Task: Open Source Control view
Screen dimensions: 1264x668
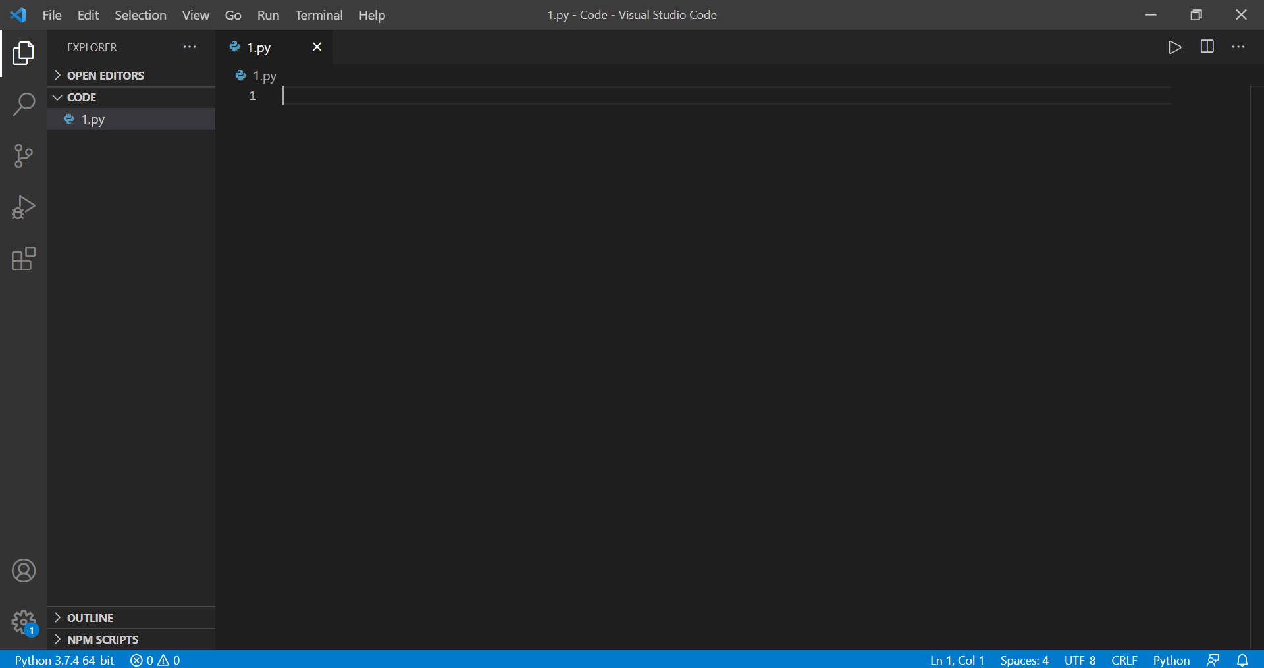Action: click(24, 156)
